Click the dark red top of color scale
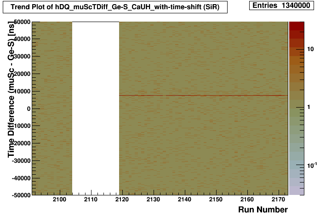This screenshot has width=320, height=217. tap(296, 26)
